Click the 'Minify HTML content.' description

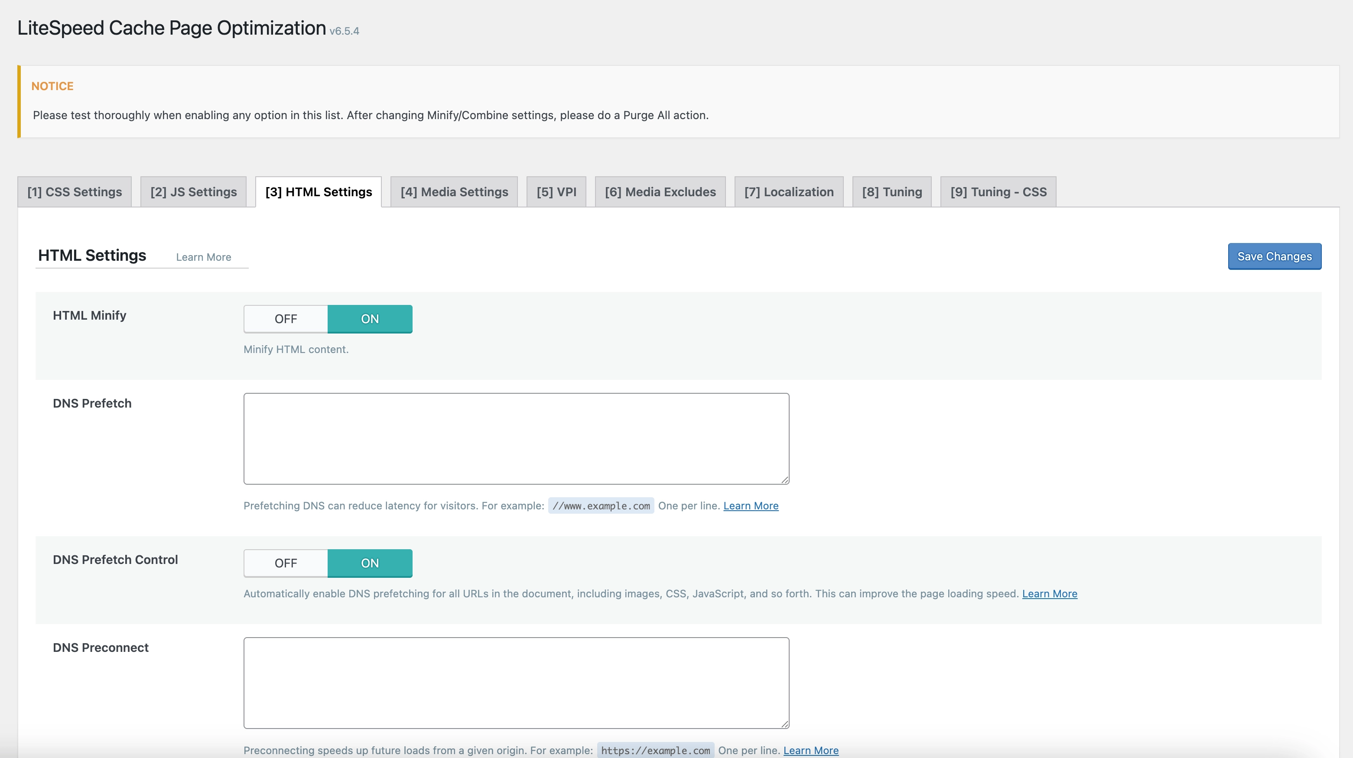[x=296, y=349]
